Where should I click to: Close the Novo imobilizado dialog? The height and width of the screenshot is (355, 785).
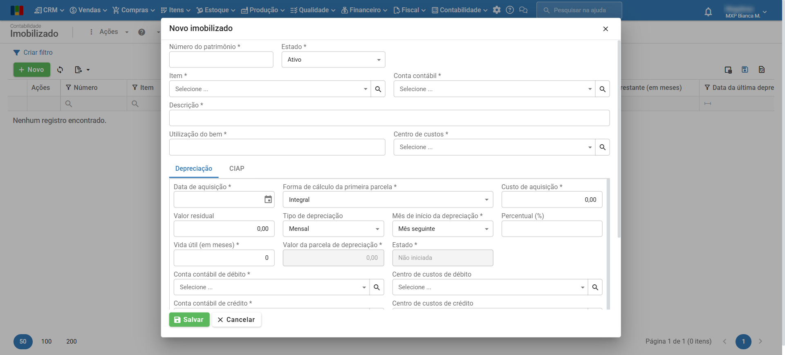[606, 29]
